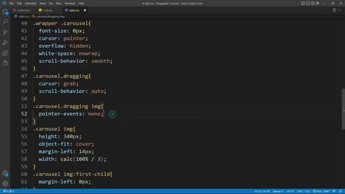This screenshot has height=194, width=345.
Task: Select the style.css tab
Action: tap(74, 10)
